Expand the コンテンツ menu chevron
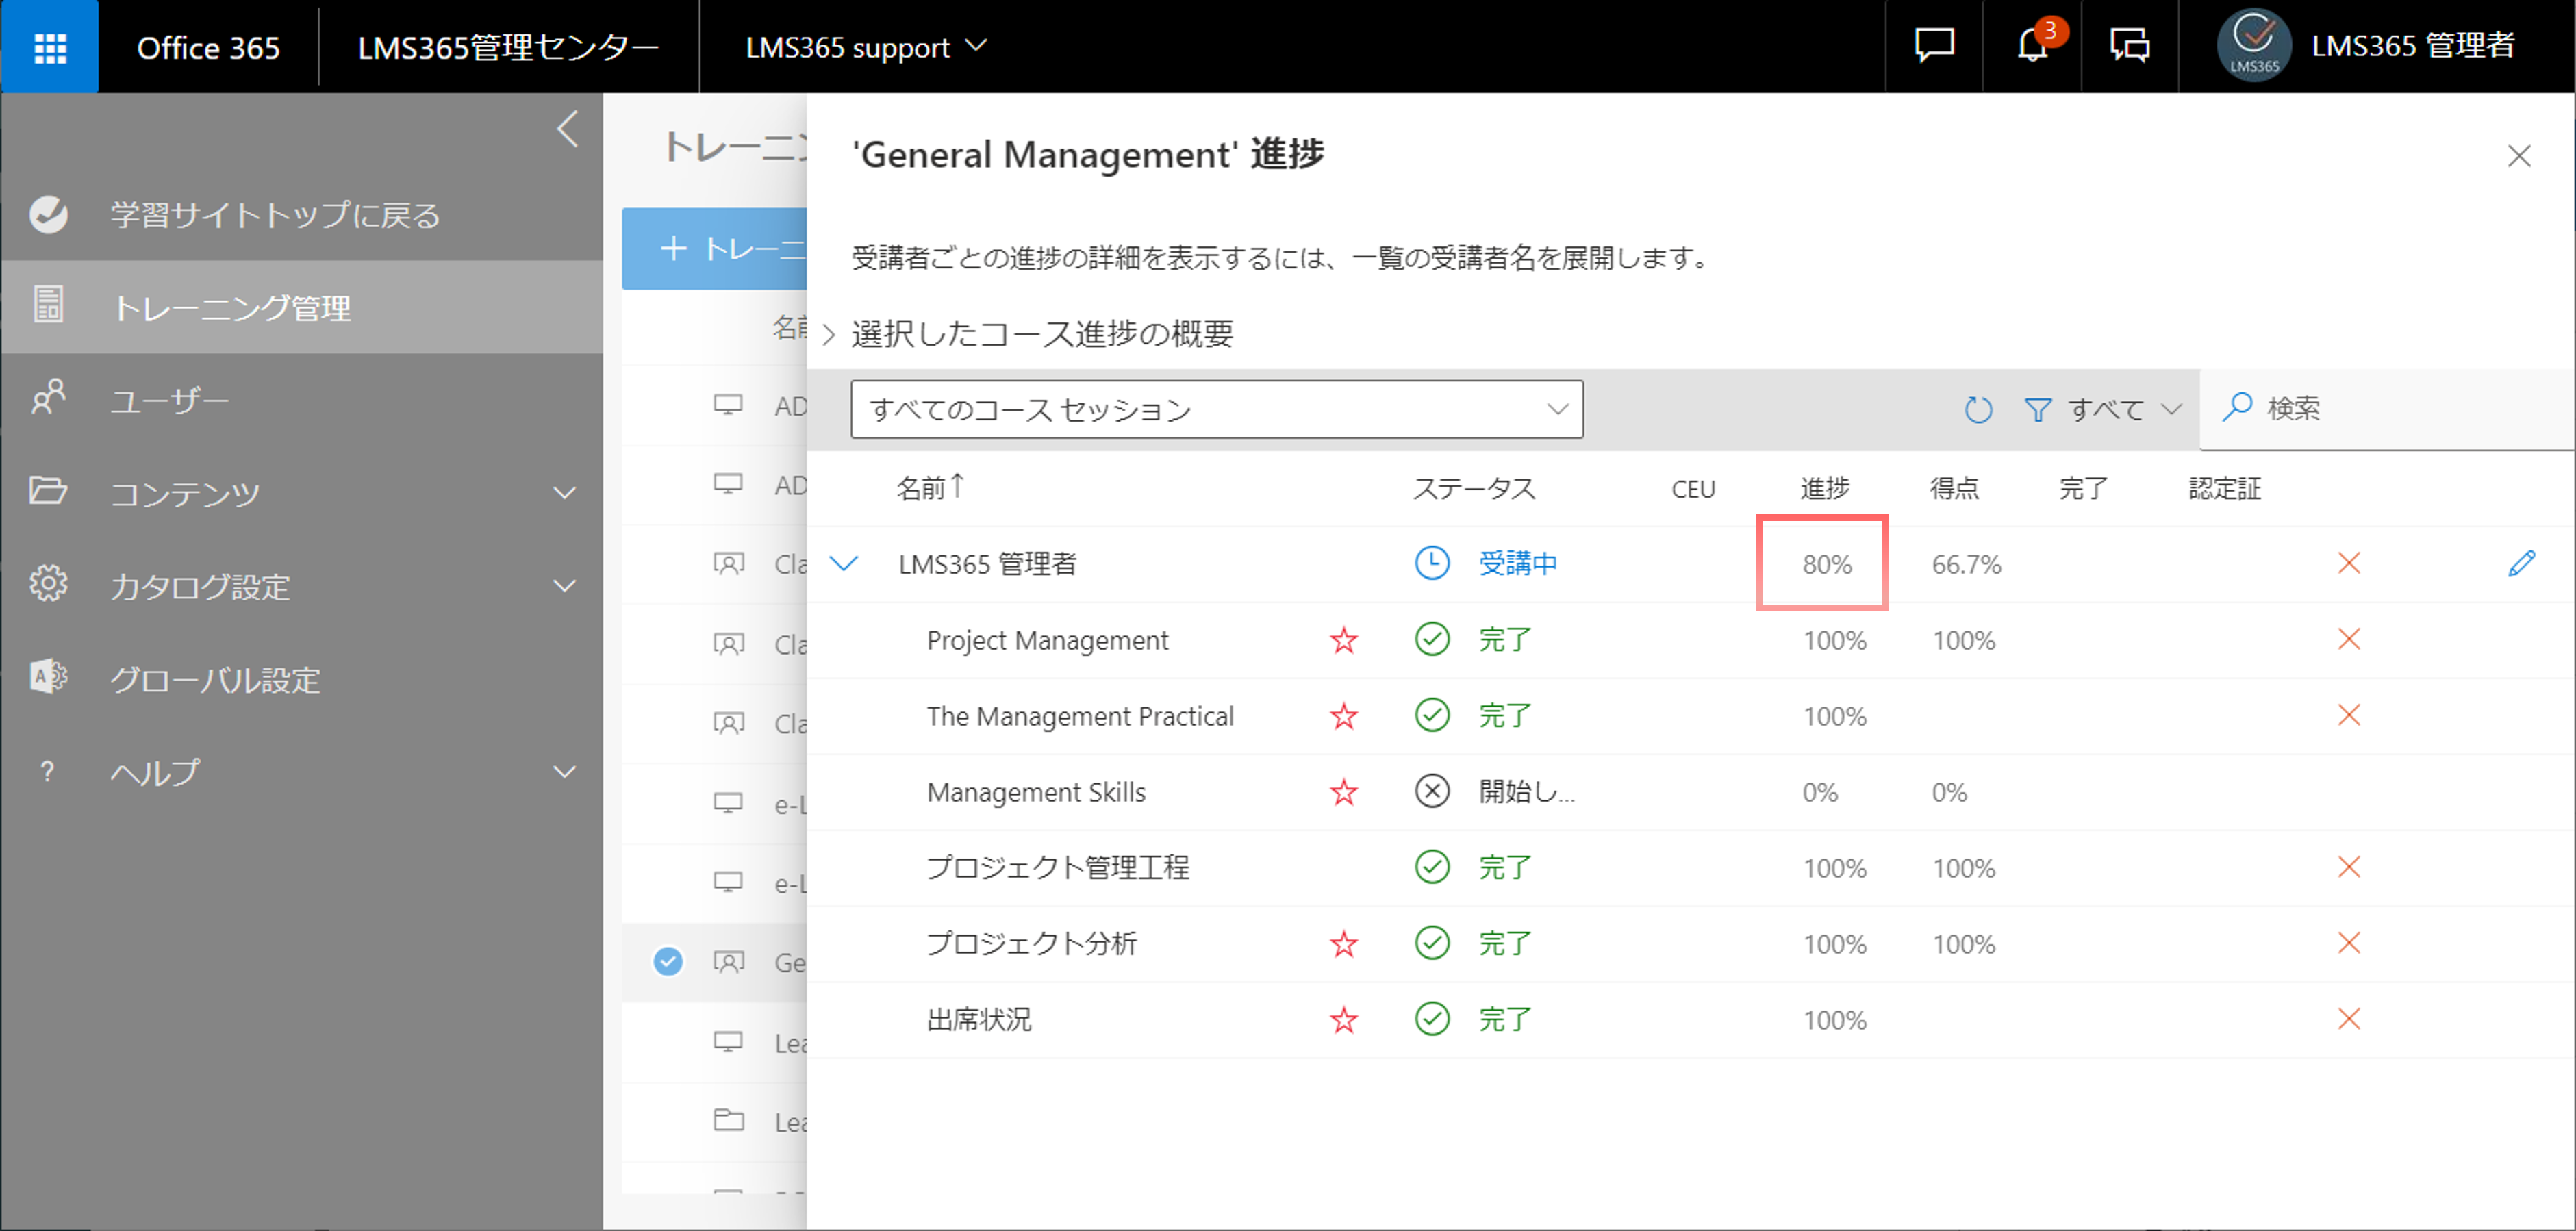 click(565, 493)
